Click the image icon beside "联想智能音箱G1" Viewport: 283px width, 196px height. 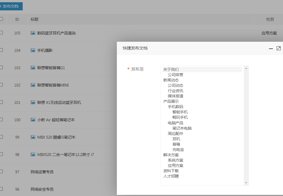point(33,67)
